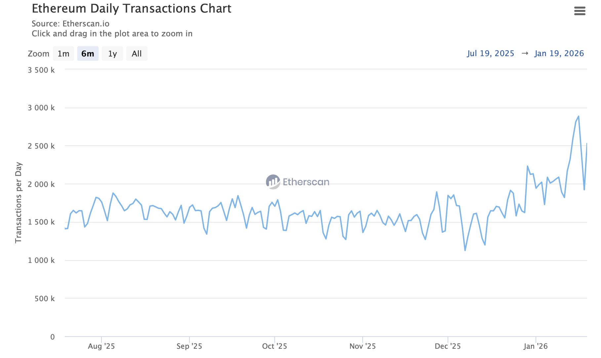
Task: Click the Etherscan watermark text
Action: pyautogui.click(x=306, y=182)
